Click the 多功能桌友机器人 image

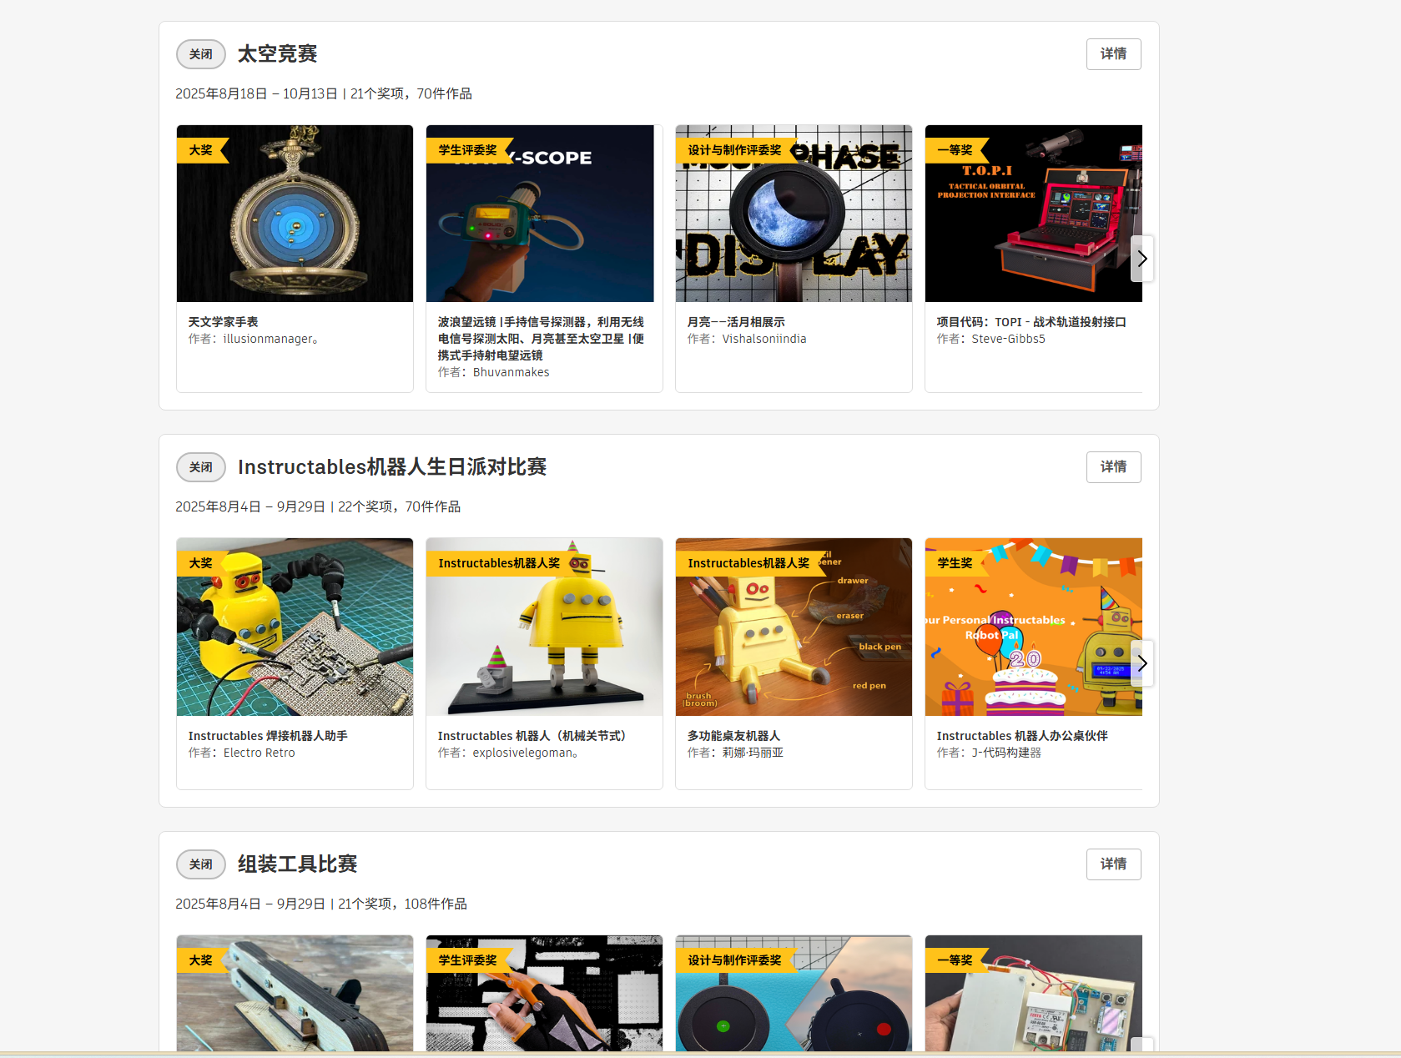(x=793, y=627)
